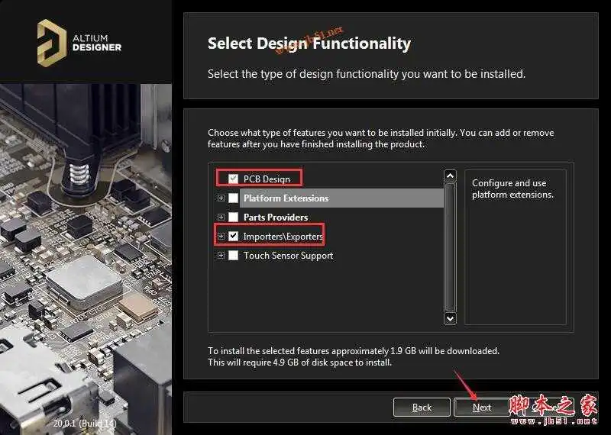
Task: Click the Next button
Action: point(482,407)
